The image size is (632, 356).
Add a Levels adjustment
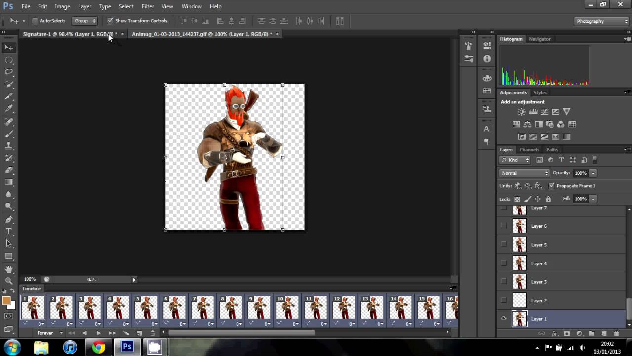(533, 112)
